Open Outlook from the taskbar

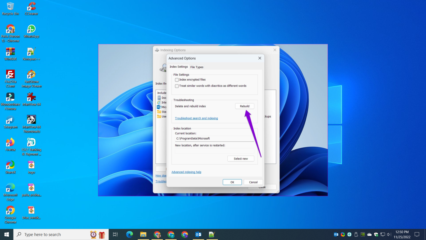point(198,234)
